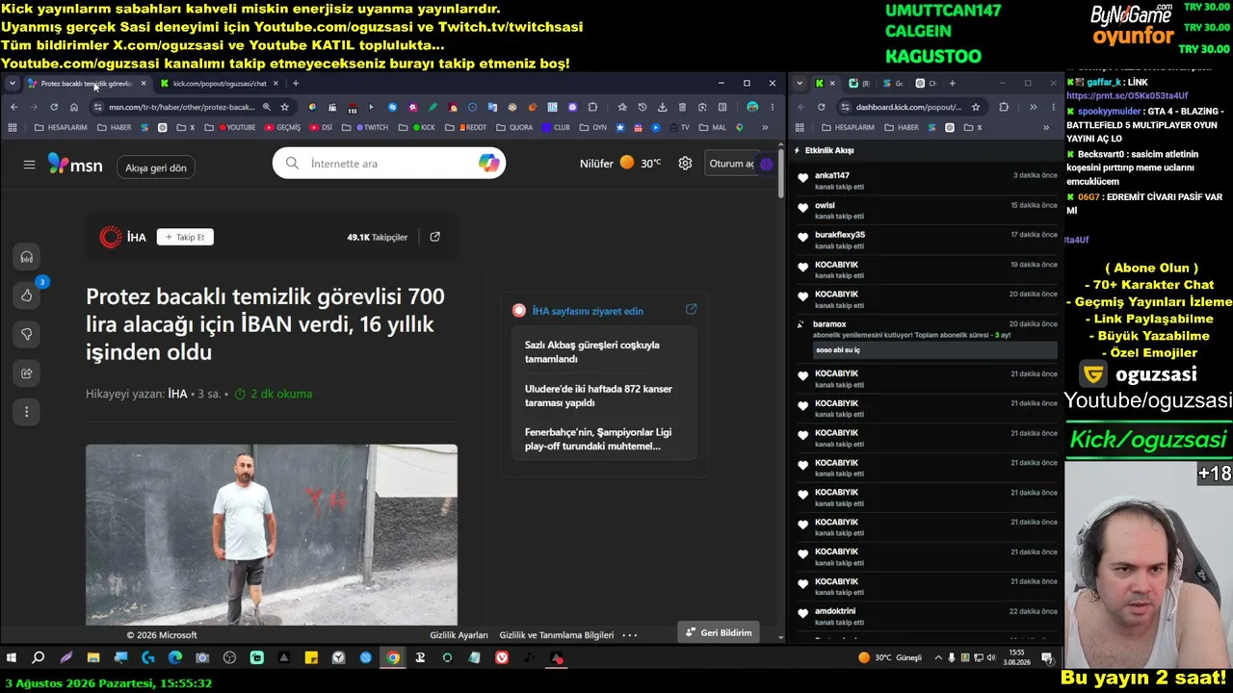Reload the msn.com page

[54, 107]
